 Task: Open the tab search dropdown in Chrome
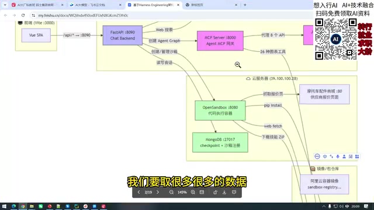click(5, 5)
